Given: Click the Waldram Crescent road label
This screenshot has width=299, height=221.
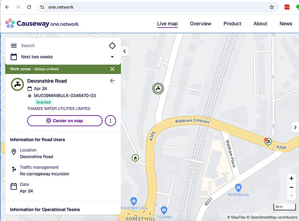Looking at the screenshot, I should [x=192, y=121].
